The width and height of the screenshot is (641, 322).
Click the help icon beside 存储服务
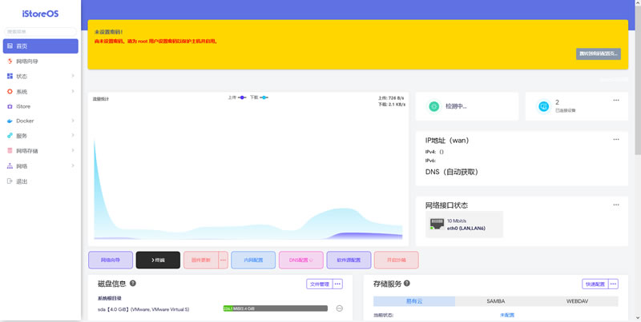(408, 284)
